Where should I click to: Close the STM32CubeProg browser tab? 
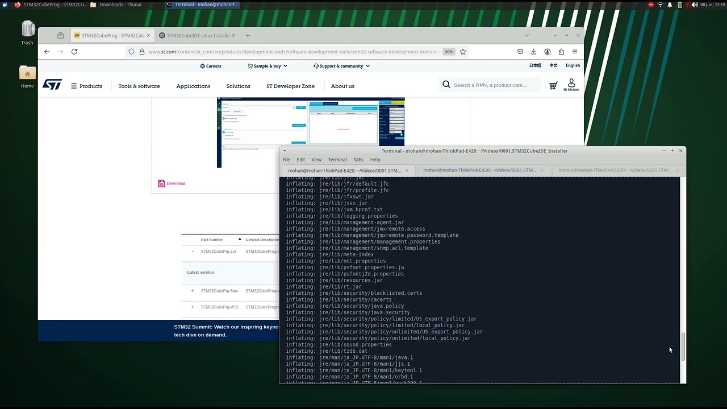pos(148,35)
